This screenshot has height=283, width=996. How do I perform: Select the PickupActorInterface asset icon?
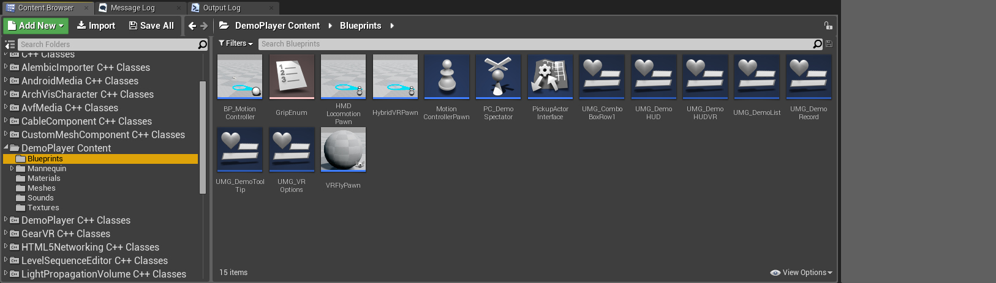(550, 76)
